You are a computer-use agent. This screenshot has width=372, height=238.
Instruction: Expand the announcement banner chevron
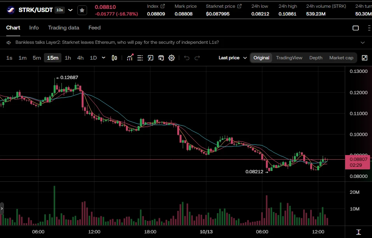(x=363, y=43)
